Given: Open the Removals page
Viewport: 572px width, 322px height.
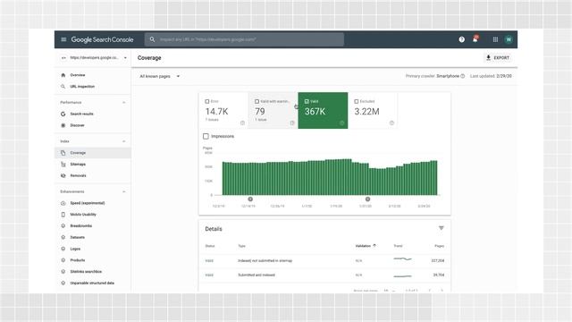Looking at the screenshot, I should pos(93,175).
